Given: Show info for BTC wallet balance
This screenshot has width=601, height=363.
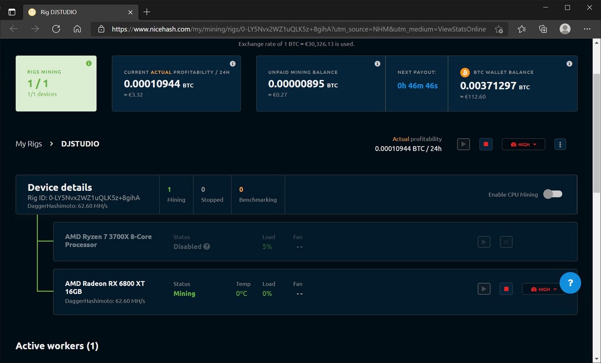Looking at the screenshot, I should [570, 63].
